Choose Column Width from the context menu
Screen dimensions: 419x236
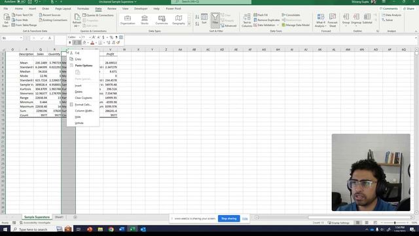coord(83,111)
